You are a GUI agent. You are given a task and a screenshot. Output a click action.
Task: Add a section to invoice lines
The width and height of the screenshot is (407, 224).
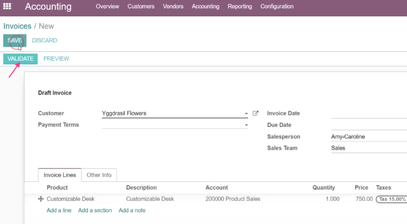pos(95,210)
